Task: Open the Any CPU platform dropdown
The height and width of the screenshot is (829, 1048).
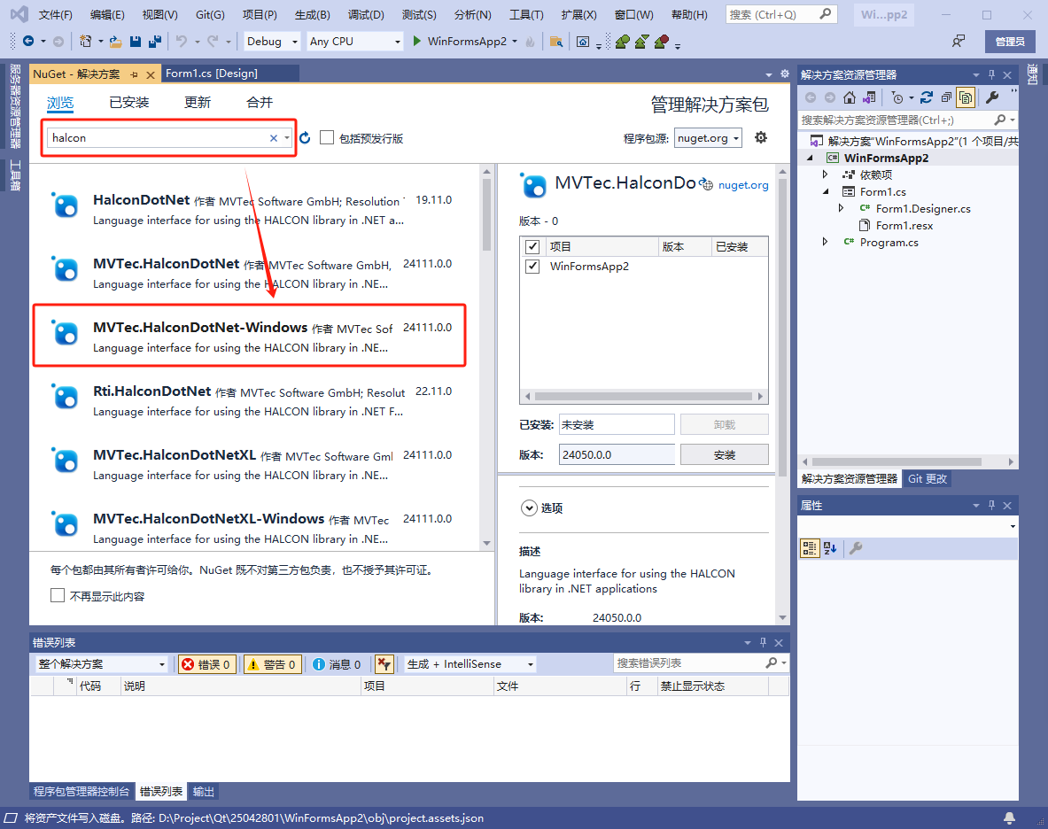Action: (354, 41)
